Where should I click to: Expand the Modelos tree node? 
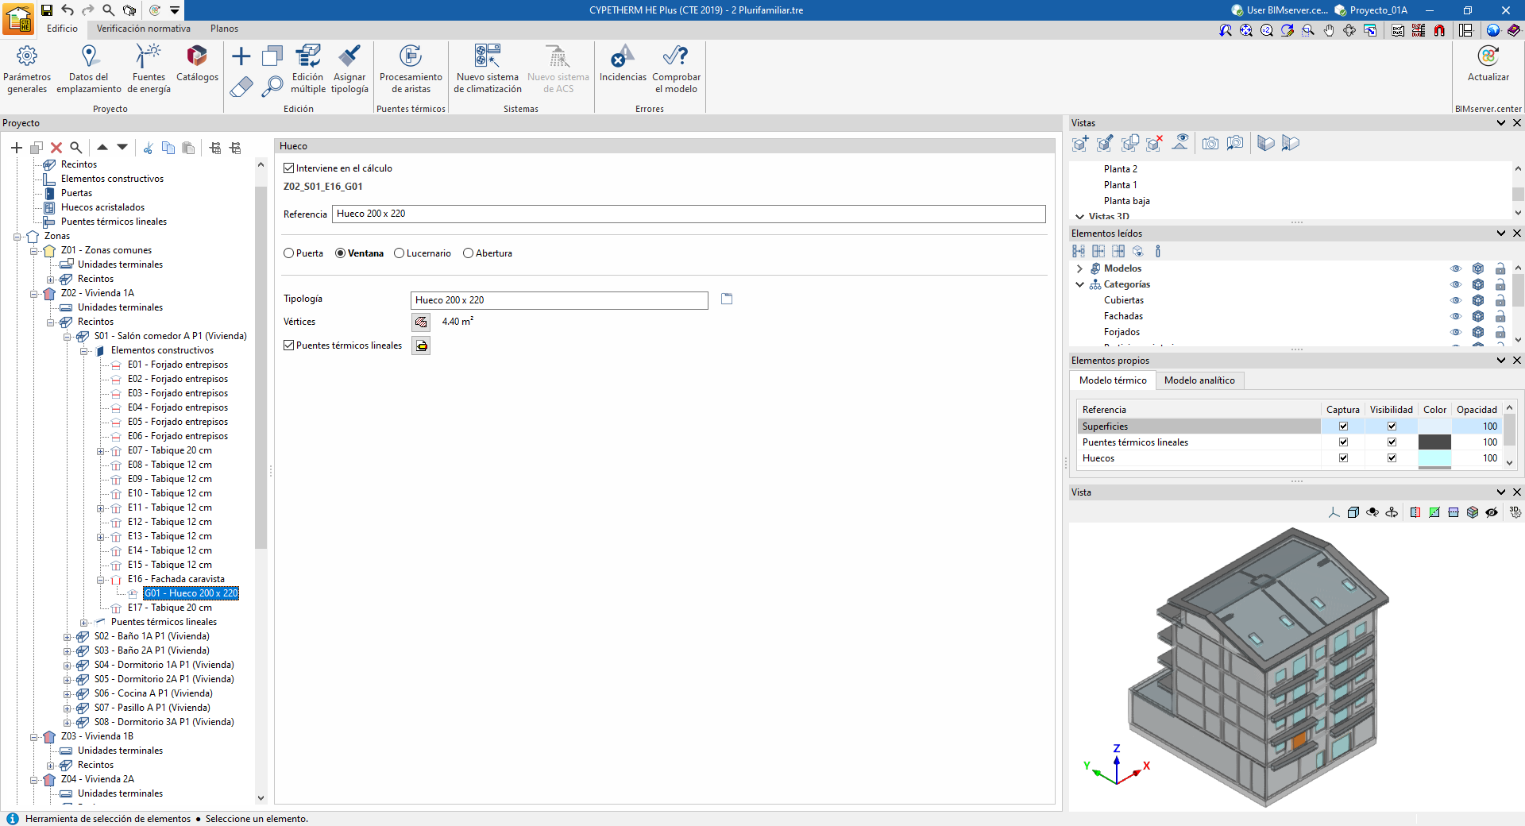click(1079, 268)
